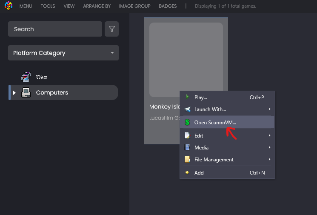Expand the Computers tree node arrow
Viewport: 317px width, 215px height.
(14, 93)
